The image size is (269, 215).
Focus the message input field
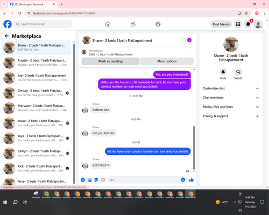click(144, 180)
